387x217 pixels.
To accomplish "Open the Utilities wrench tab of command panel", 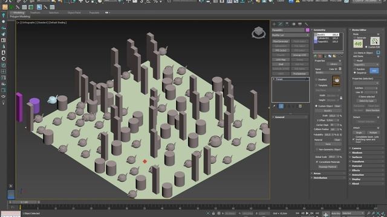I will (x=307, y=24).
